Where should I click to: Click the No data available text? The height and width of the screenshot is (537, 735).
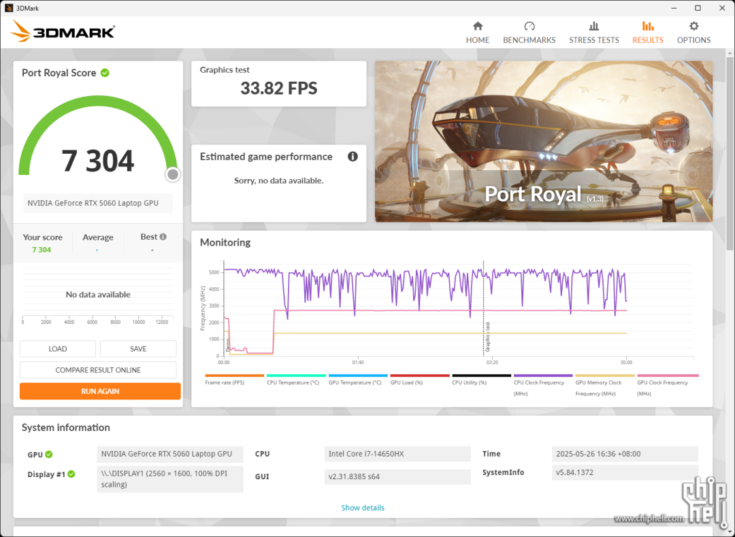(x=98, y=294)
